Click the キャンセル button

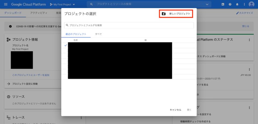[175, 110]
